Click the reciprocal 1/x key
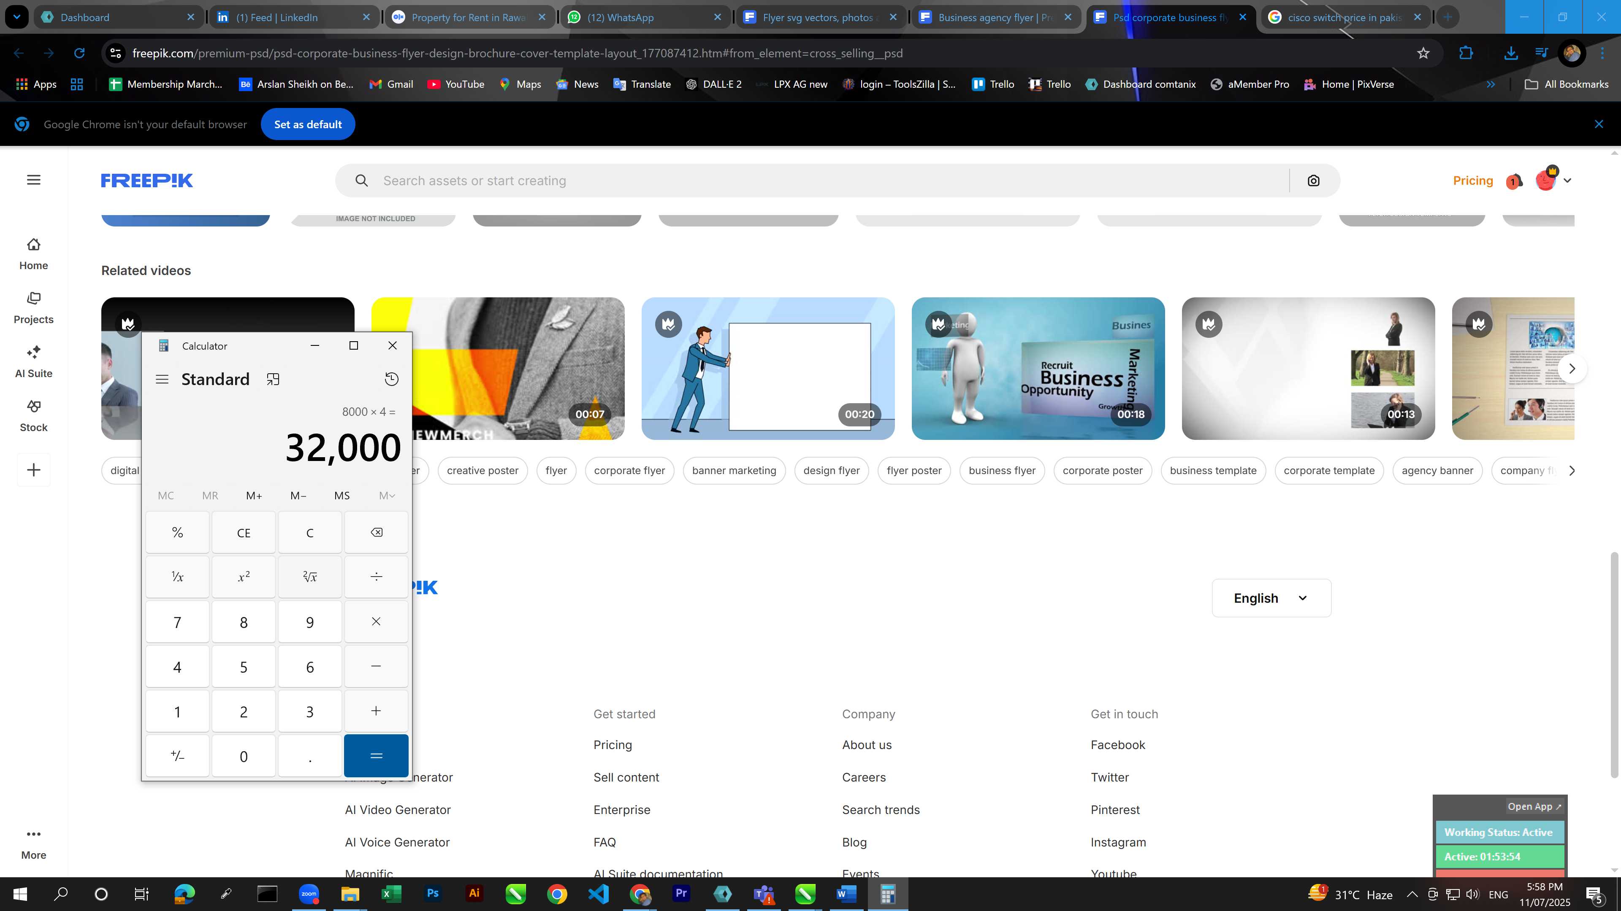This screenshot has height=911, width=1621. point(177,577)
